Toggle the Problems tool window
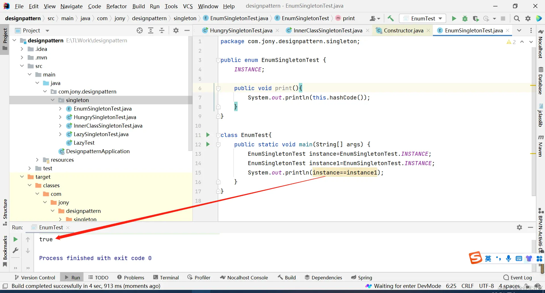The image size is (545, 293). [x=131, y=277]
